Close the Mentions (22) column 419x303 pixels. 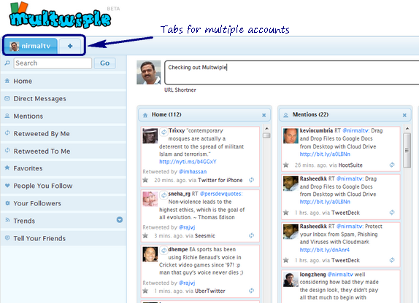(x=404, y=115)
